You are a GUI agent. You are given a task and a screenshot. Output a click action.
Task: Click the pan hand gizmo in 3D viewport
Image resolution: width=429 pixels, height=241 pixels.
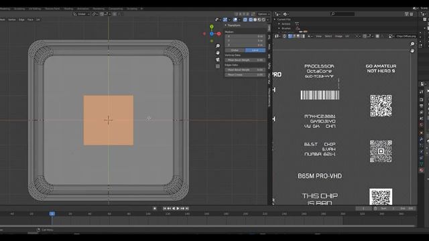pos(218,52)
